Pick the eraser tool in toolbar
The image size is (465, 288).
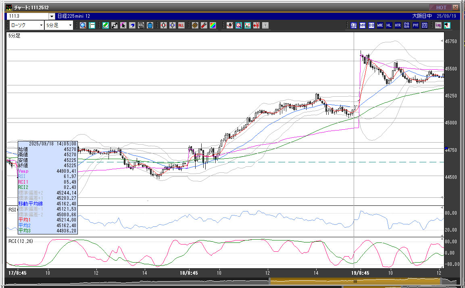(132, 25)
